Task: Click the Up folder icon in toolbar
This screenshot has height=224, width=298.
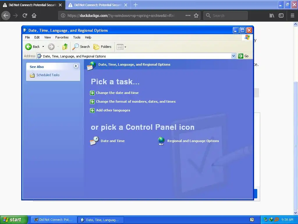Action: 65,47
